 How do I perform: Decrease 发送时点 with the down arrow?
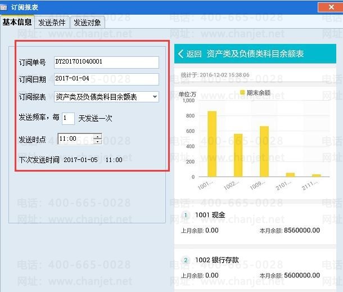click(x=97, y=142)
